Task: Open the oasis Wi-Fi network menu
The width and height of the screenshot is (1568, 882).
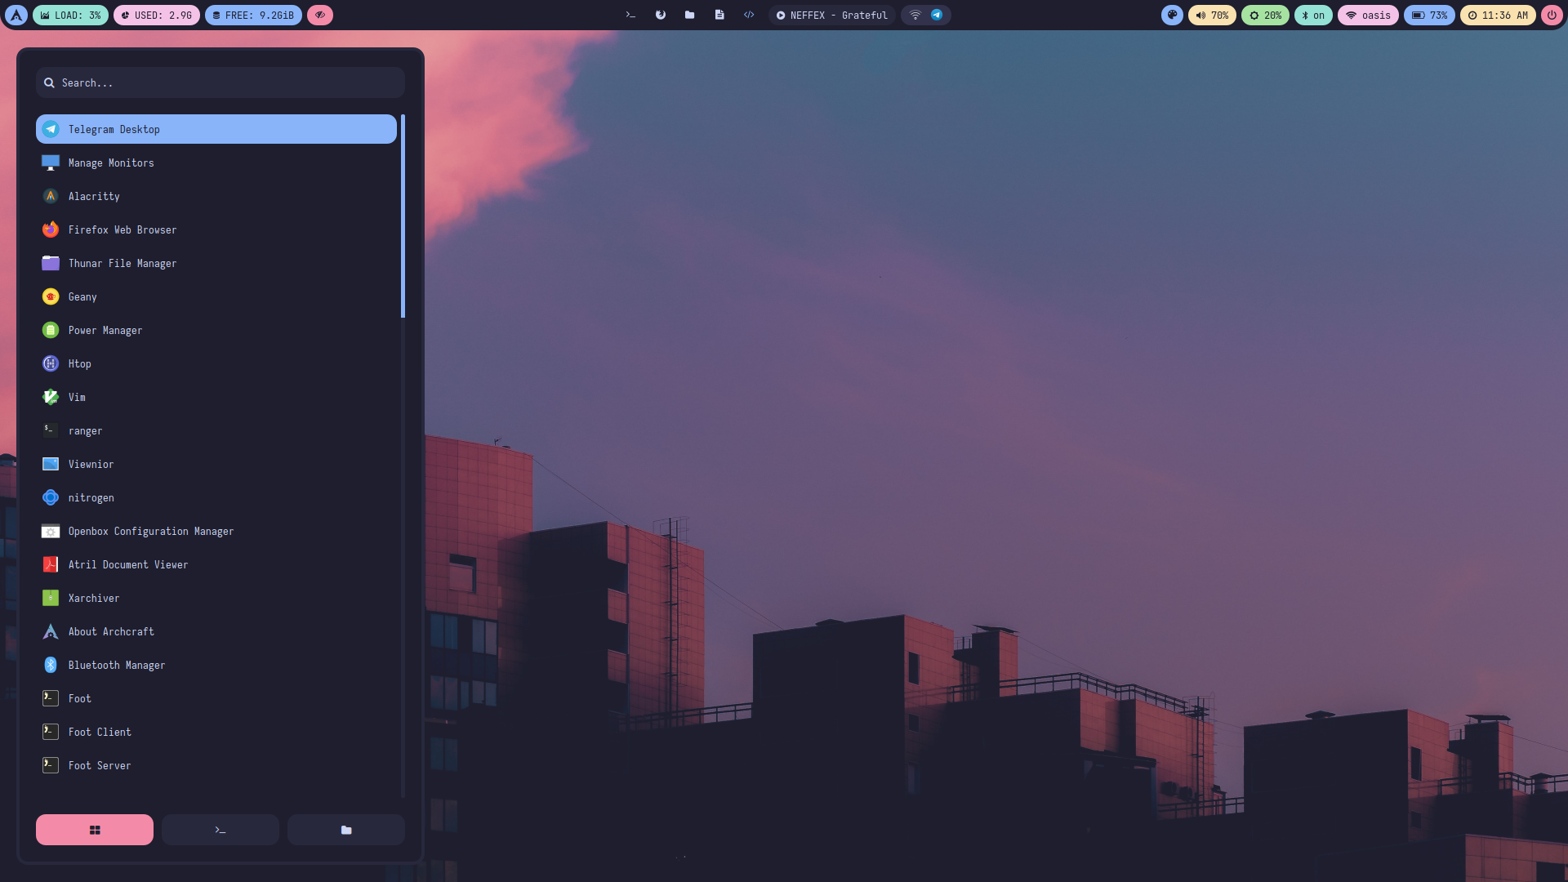Action: tap(1368, 16)
